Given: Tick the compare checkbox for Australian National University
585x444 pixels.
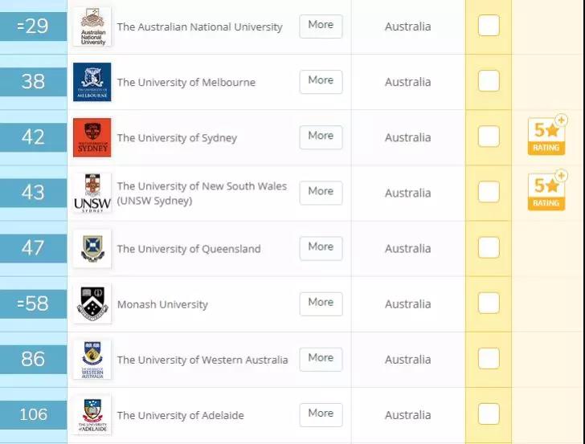Looking at the screenshot, I should [489, 26].
